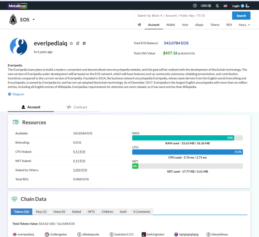Click the blue Search button

241,16
